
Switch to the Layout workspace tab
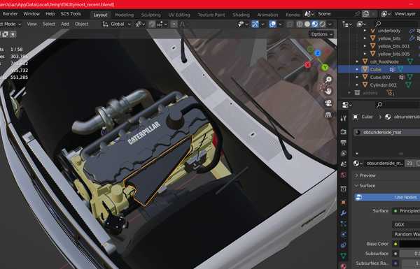tap(100, 15)
